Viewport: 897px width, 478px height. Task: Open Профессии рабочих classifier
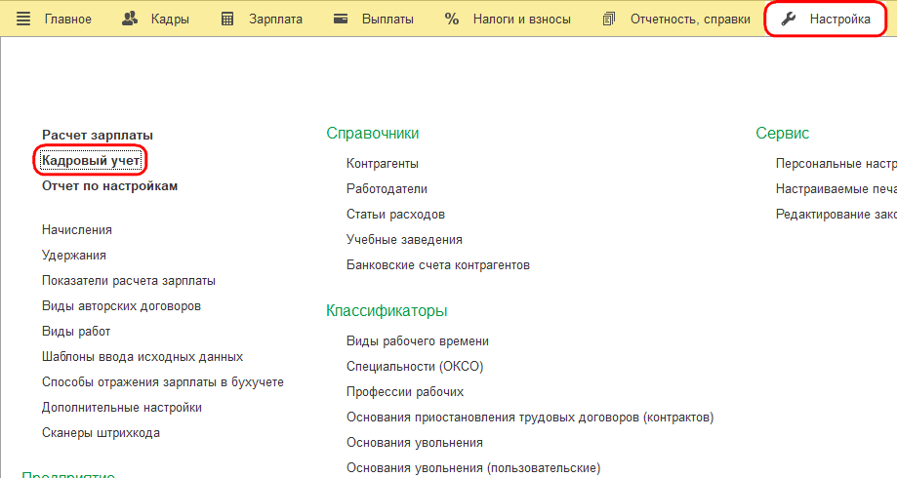pos(405,392)
